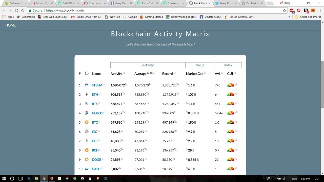Open the Apps shortcut in bookmarks bar

click(x=8, y=17)
